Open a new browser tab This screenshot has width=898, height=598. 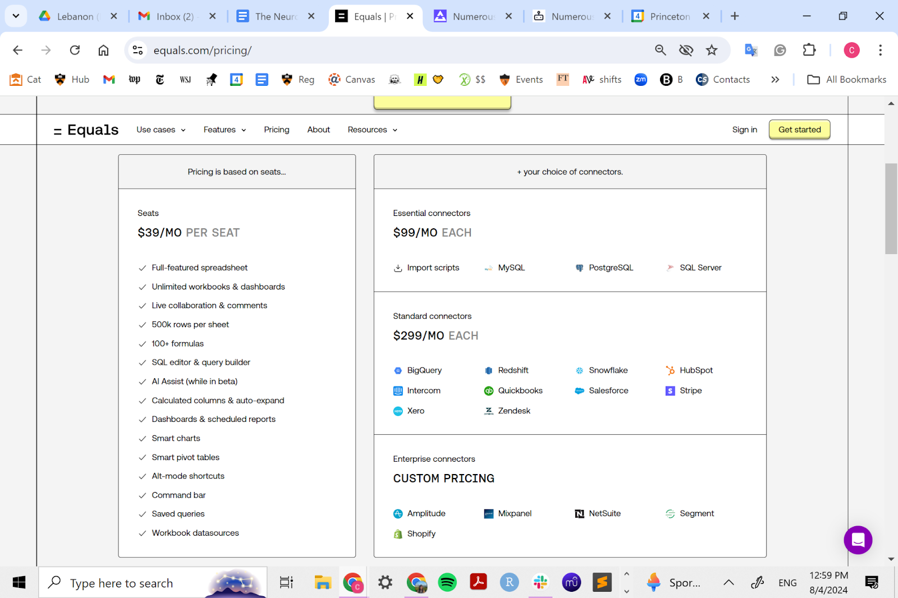pyautogui.click(x=735, y=16)
